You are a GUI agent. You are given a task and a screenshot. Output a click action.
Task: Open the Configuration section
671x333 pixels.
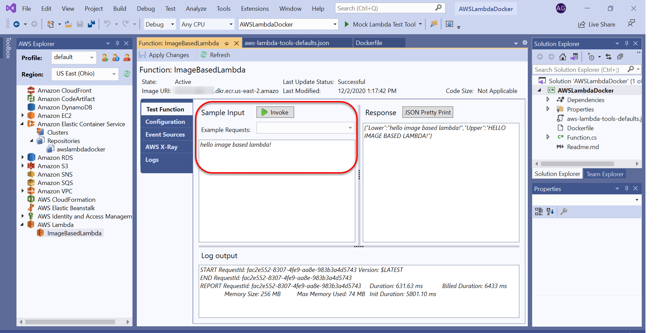click(166, 122)
